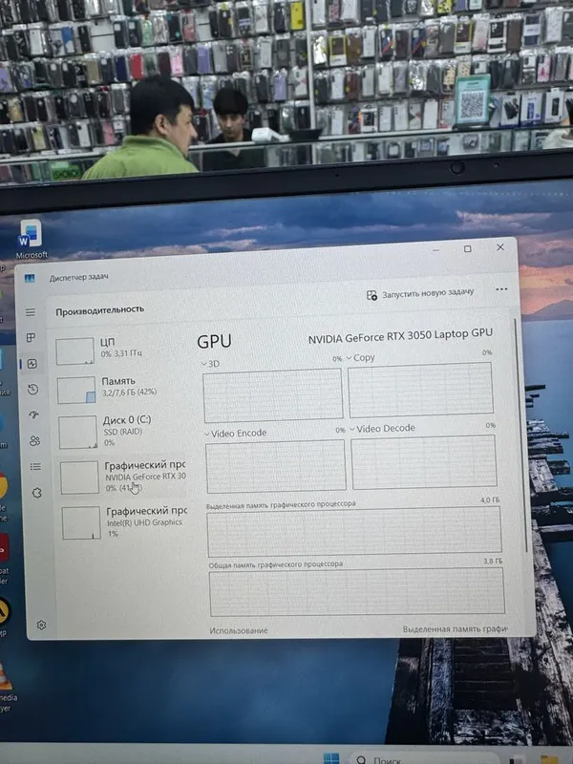This screenshot has height=764, width=573.
Task: Click the 4,0 ГБ memory value
Action: 490,499
